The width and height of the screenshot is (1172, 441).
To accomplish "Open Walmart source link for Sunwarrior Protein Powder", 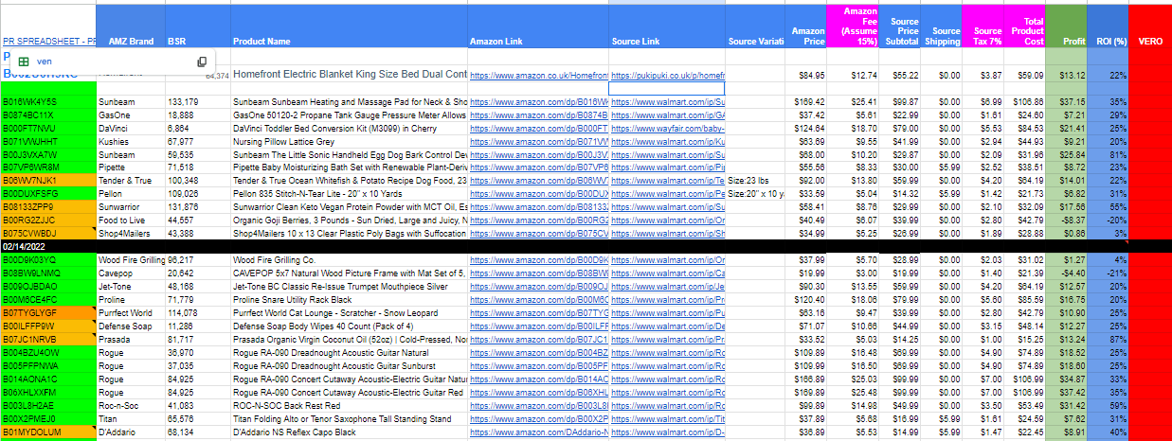I will 668,205.
